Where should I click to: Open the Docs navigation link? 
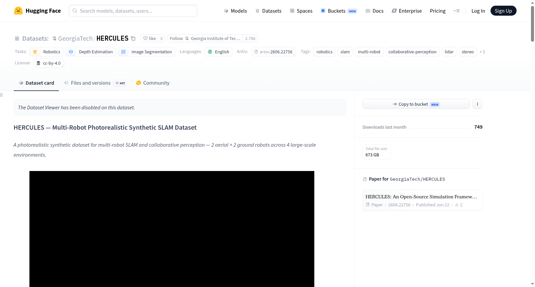tap(374, 11)
